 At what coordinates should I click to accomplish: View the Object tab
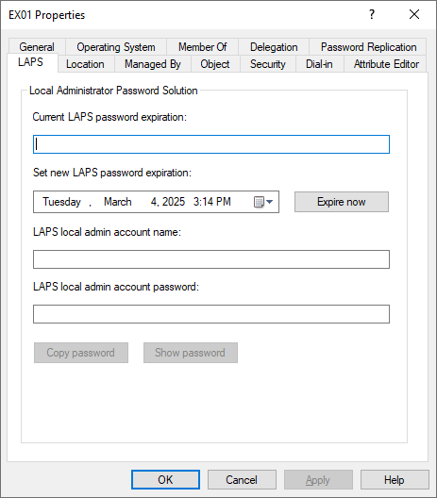pos(215,64)
